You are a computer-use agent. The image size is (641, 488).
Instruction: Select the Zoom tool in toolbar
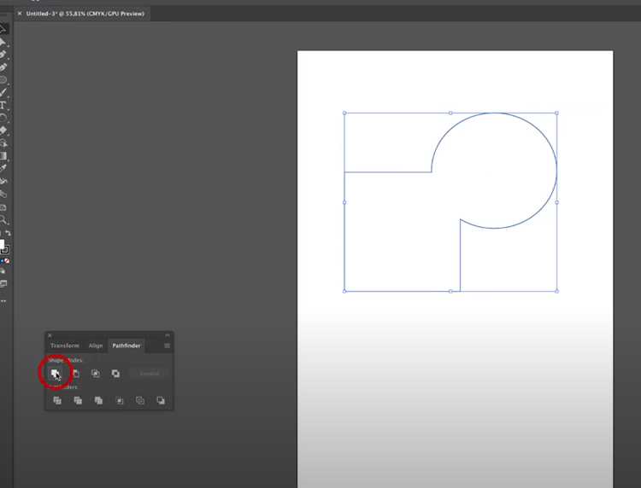tap(3, 220)
